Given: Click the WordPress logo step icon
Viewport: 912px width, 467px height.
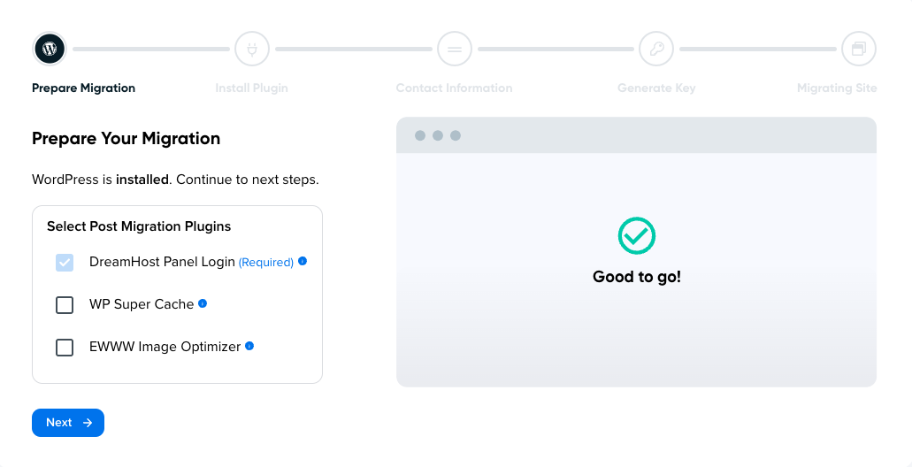Looking at the screenshot, I should (50, 49).
